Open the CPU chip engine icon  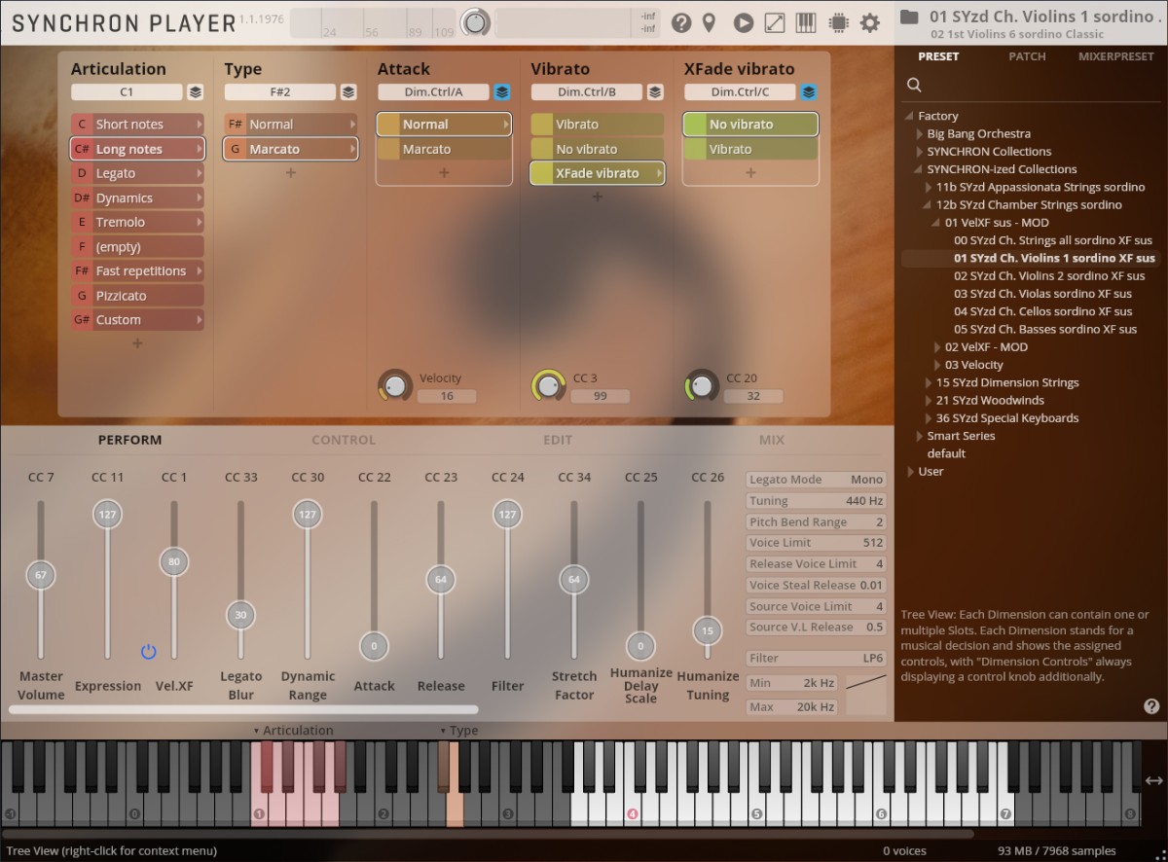coord(837,22)
